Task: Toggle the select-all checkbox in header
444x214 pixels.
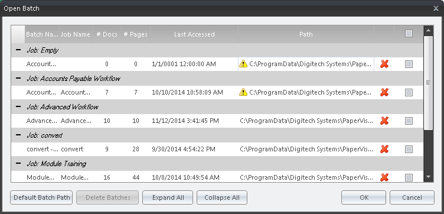Action: (x=409, y=34)
